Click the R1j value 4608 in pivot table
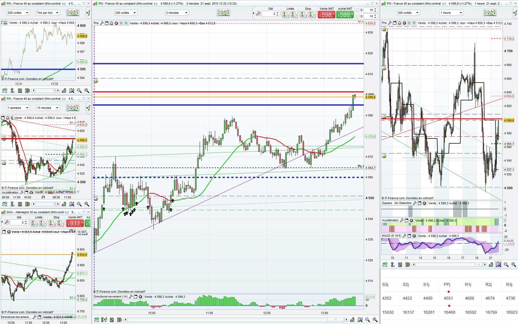 click(469, 298)
